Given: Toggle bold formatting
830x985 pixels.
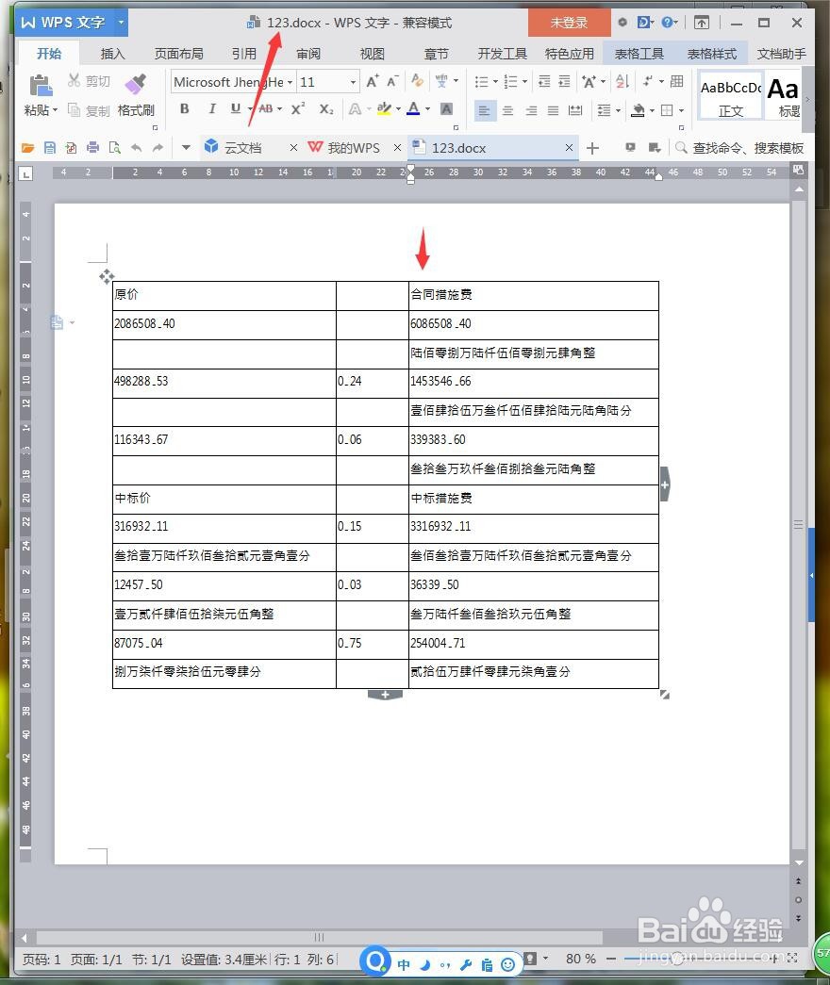Looking at the screenshot, I should coord(184,108).
